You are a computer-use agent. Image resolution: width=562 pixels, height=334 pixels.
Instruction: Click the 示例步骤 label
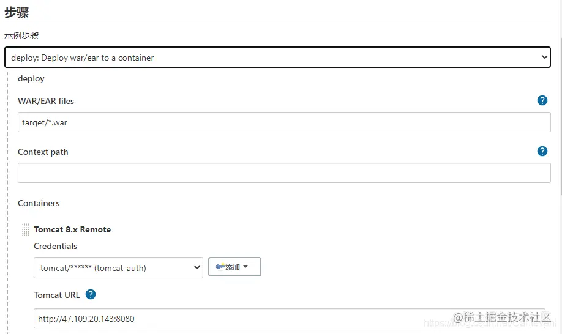(21, 35)
